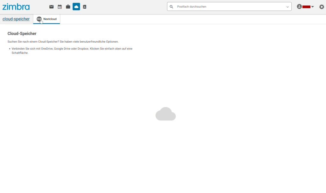Open the account menu dropdown arrow
This screenshot has width=326, height=193.
click(313, 7)
